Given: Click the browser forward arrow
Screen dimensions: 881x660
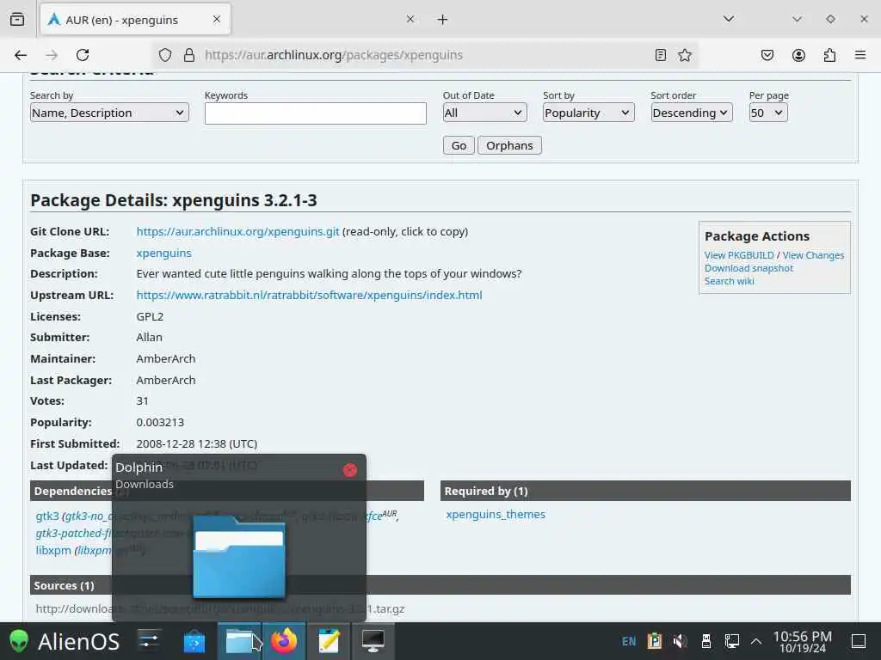Looking at the screenshot, I should (52, 55).
